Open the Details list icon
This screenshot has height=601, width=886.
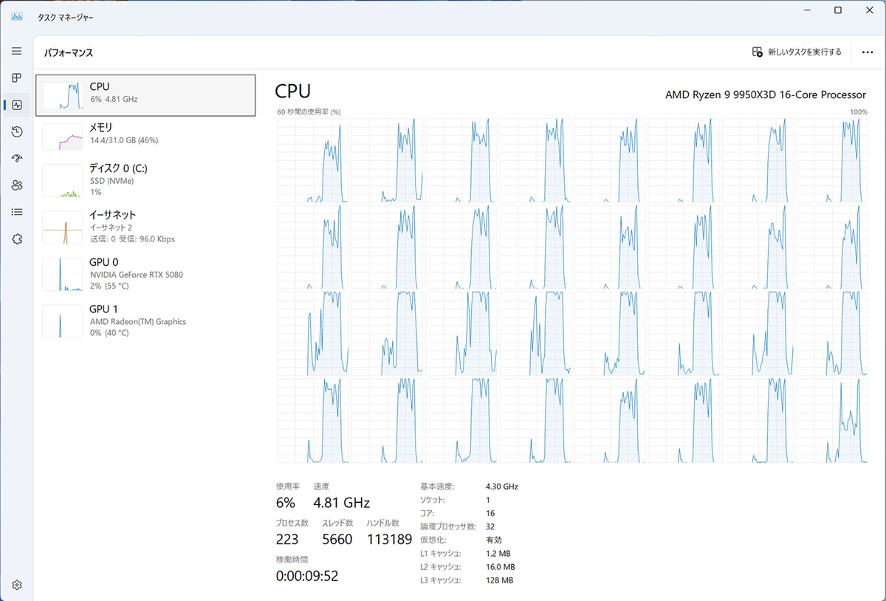pos(17,212)
